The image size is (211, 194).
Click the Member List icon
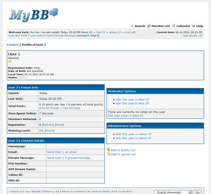click(x=149, y=26)
